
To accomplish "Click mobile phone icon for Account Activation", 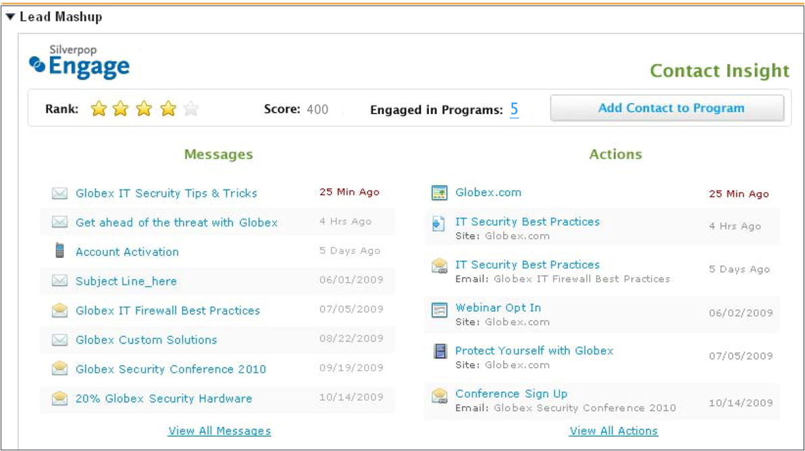I will 59,250.
